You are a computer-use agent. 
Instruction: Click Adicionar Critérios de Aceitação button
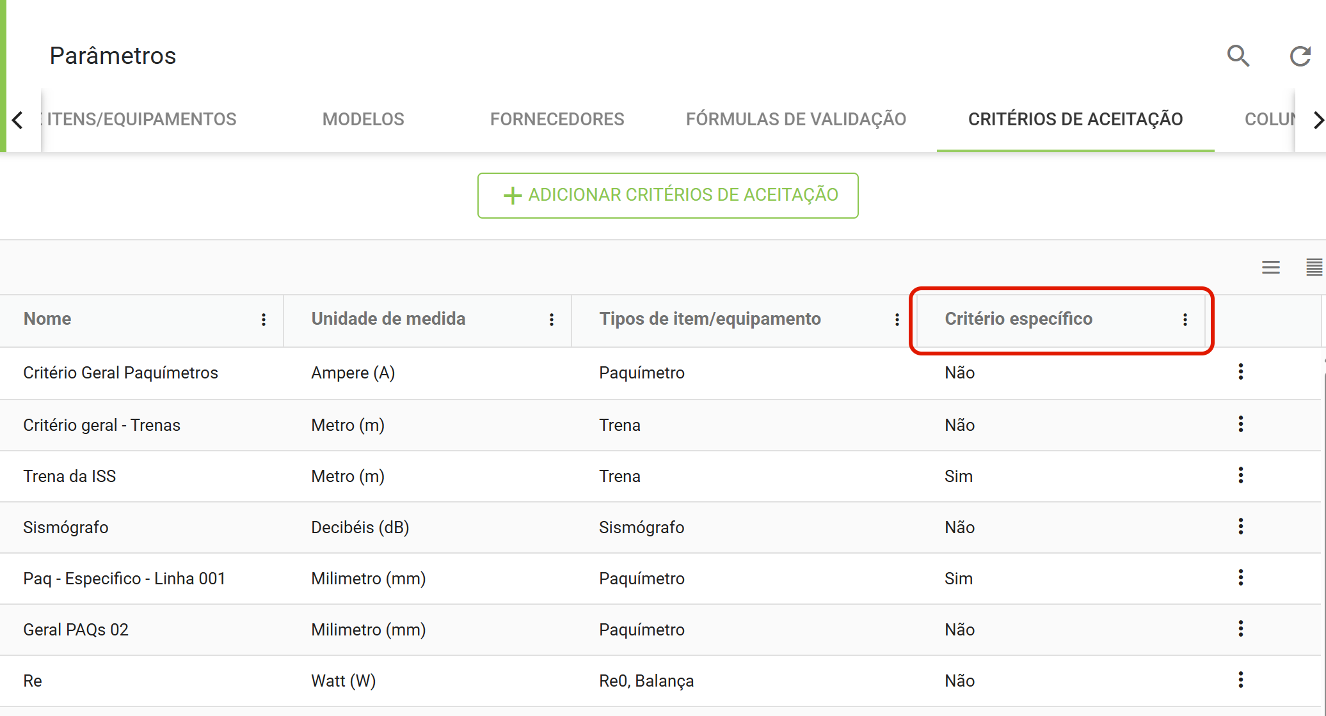click(x=668, y=196)
